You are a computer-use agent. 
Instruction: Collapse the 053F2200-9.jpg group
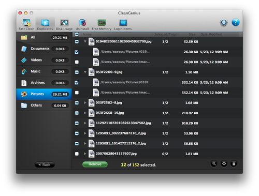(85, 72)
